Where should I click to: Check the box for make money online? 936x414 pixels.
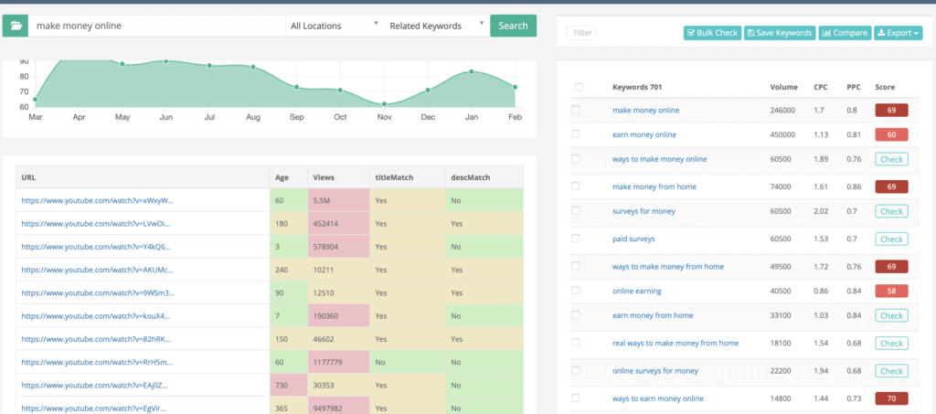pos(576,110)
